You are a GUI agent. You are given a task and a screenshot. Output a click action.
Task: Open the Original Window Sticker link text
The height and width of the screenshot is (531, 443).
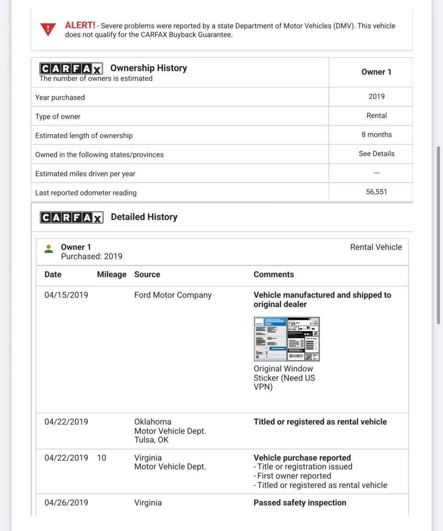click(x=284, y=378)
